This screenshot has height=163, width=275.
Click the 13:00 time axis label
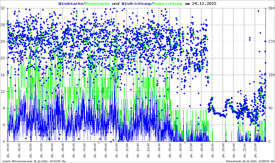click(x=148, y=151)
